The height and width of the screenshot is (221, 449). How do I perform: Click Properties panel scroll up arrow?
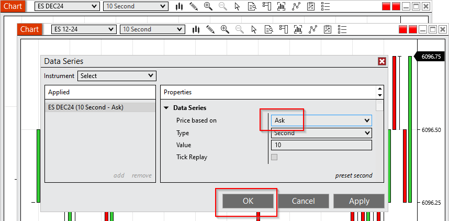pos(380,89)
